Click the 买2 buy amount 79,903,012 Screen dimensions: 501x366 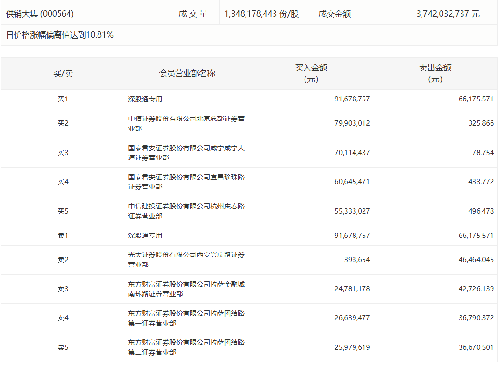pos(352,123)
